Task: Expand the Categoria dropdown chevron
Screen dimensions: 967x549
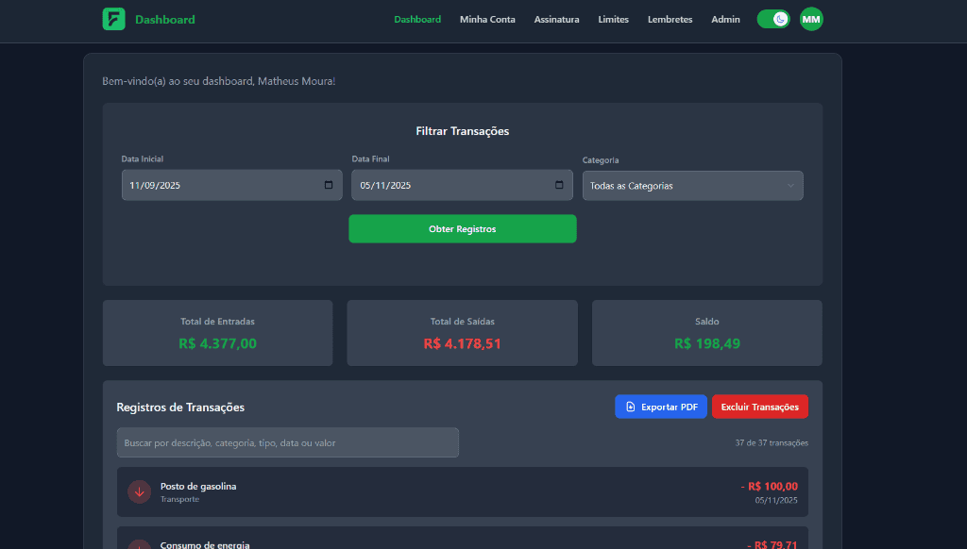Action: pyautogui.click(x=792, y=185)
